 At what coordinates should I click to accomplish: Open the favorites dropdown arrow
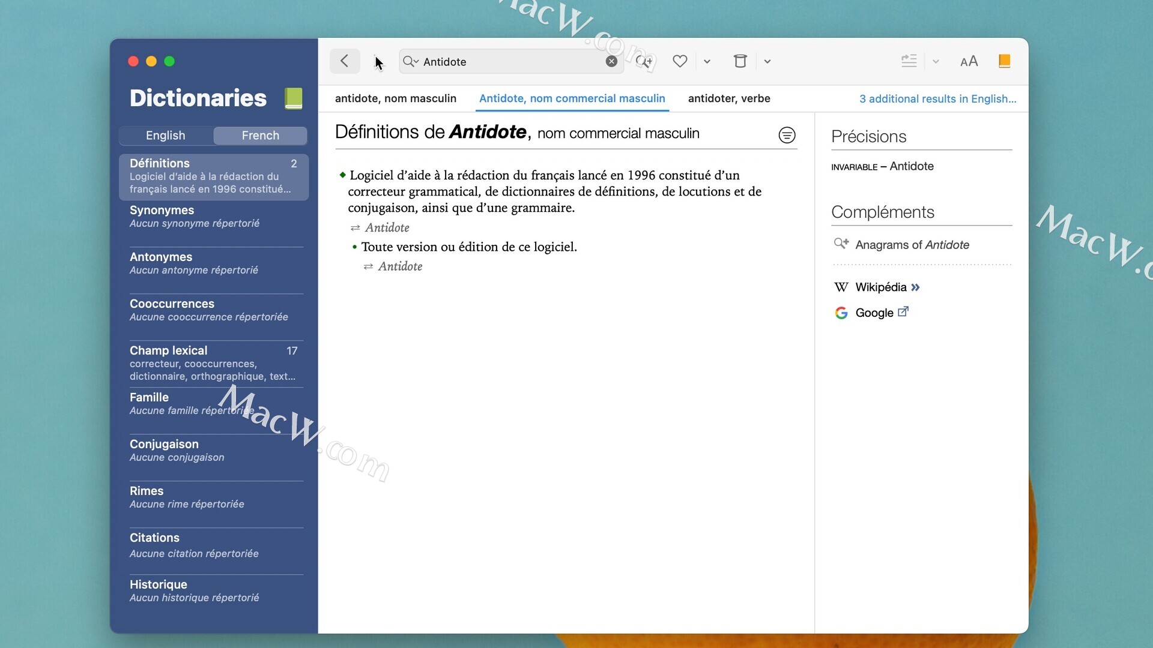707,61
